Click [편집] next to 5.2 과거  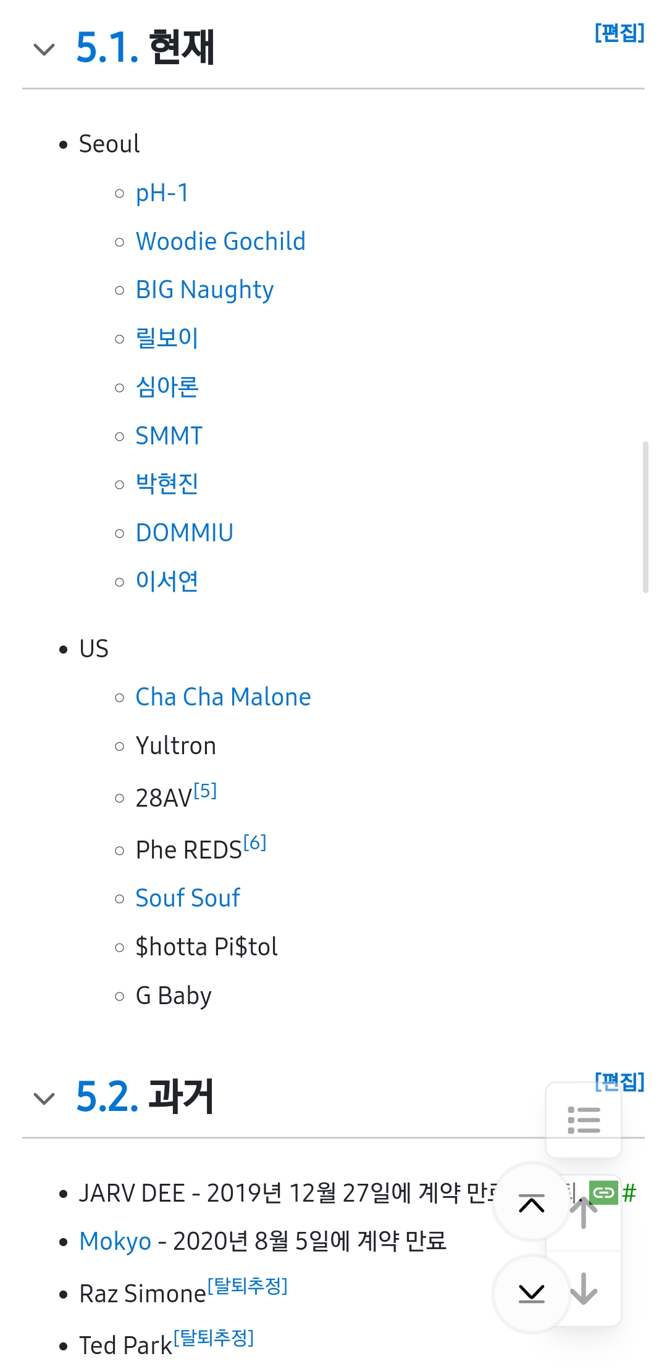tap(619, 1081)
